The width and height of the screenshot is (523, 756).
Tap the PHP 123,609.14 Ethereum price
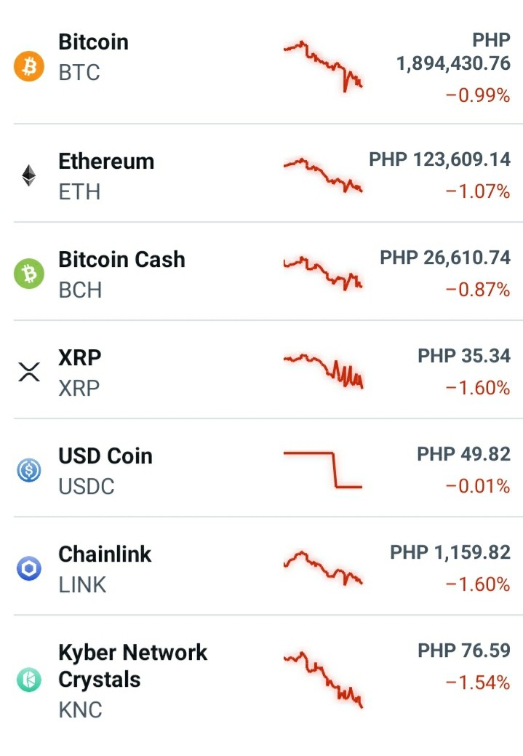pyautogui.click(x=439, y=159)
